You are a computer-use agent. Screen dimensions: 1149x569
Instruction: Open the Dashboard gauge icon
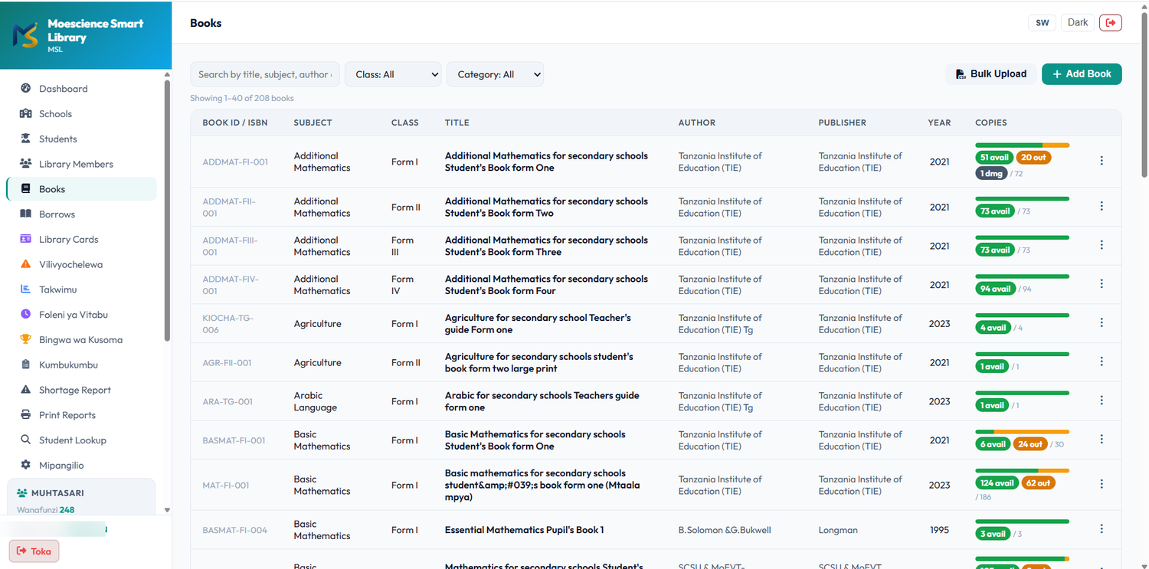[26, 89]
